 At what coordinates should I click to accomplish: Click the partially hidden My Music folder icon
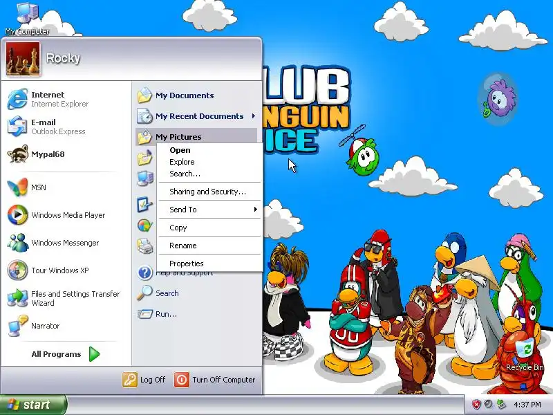point(144,158)
